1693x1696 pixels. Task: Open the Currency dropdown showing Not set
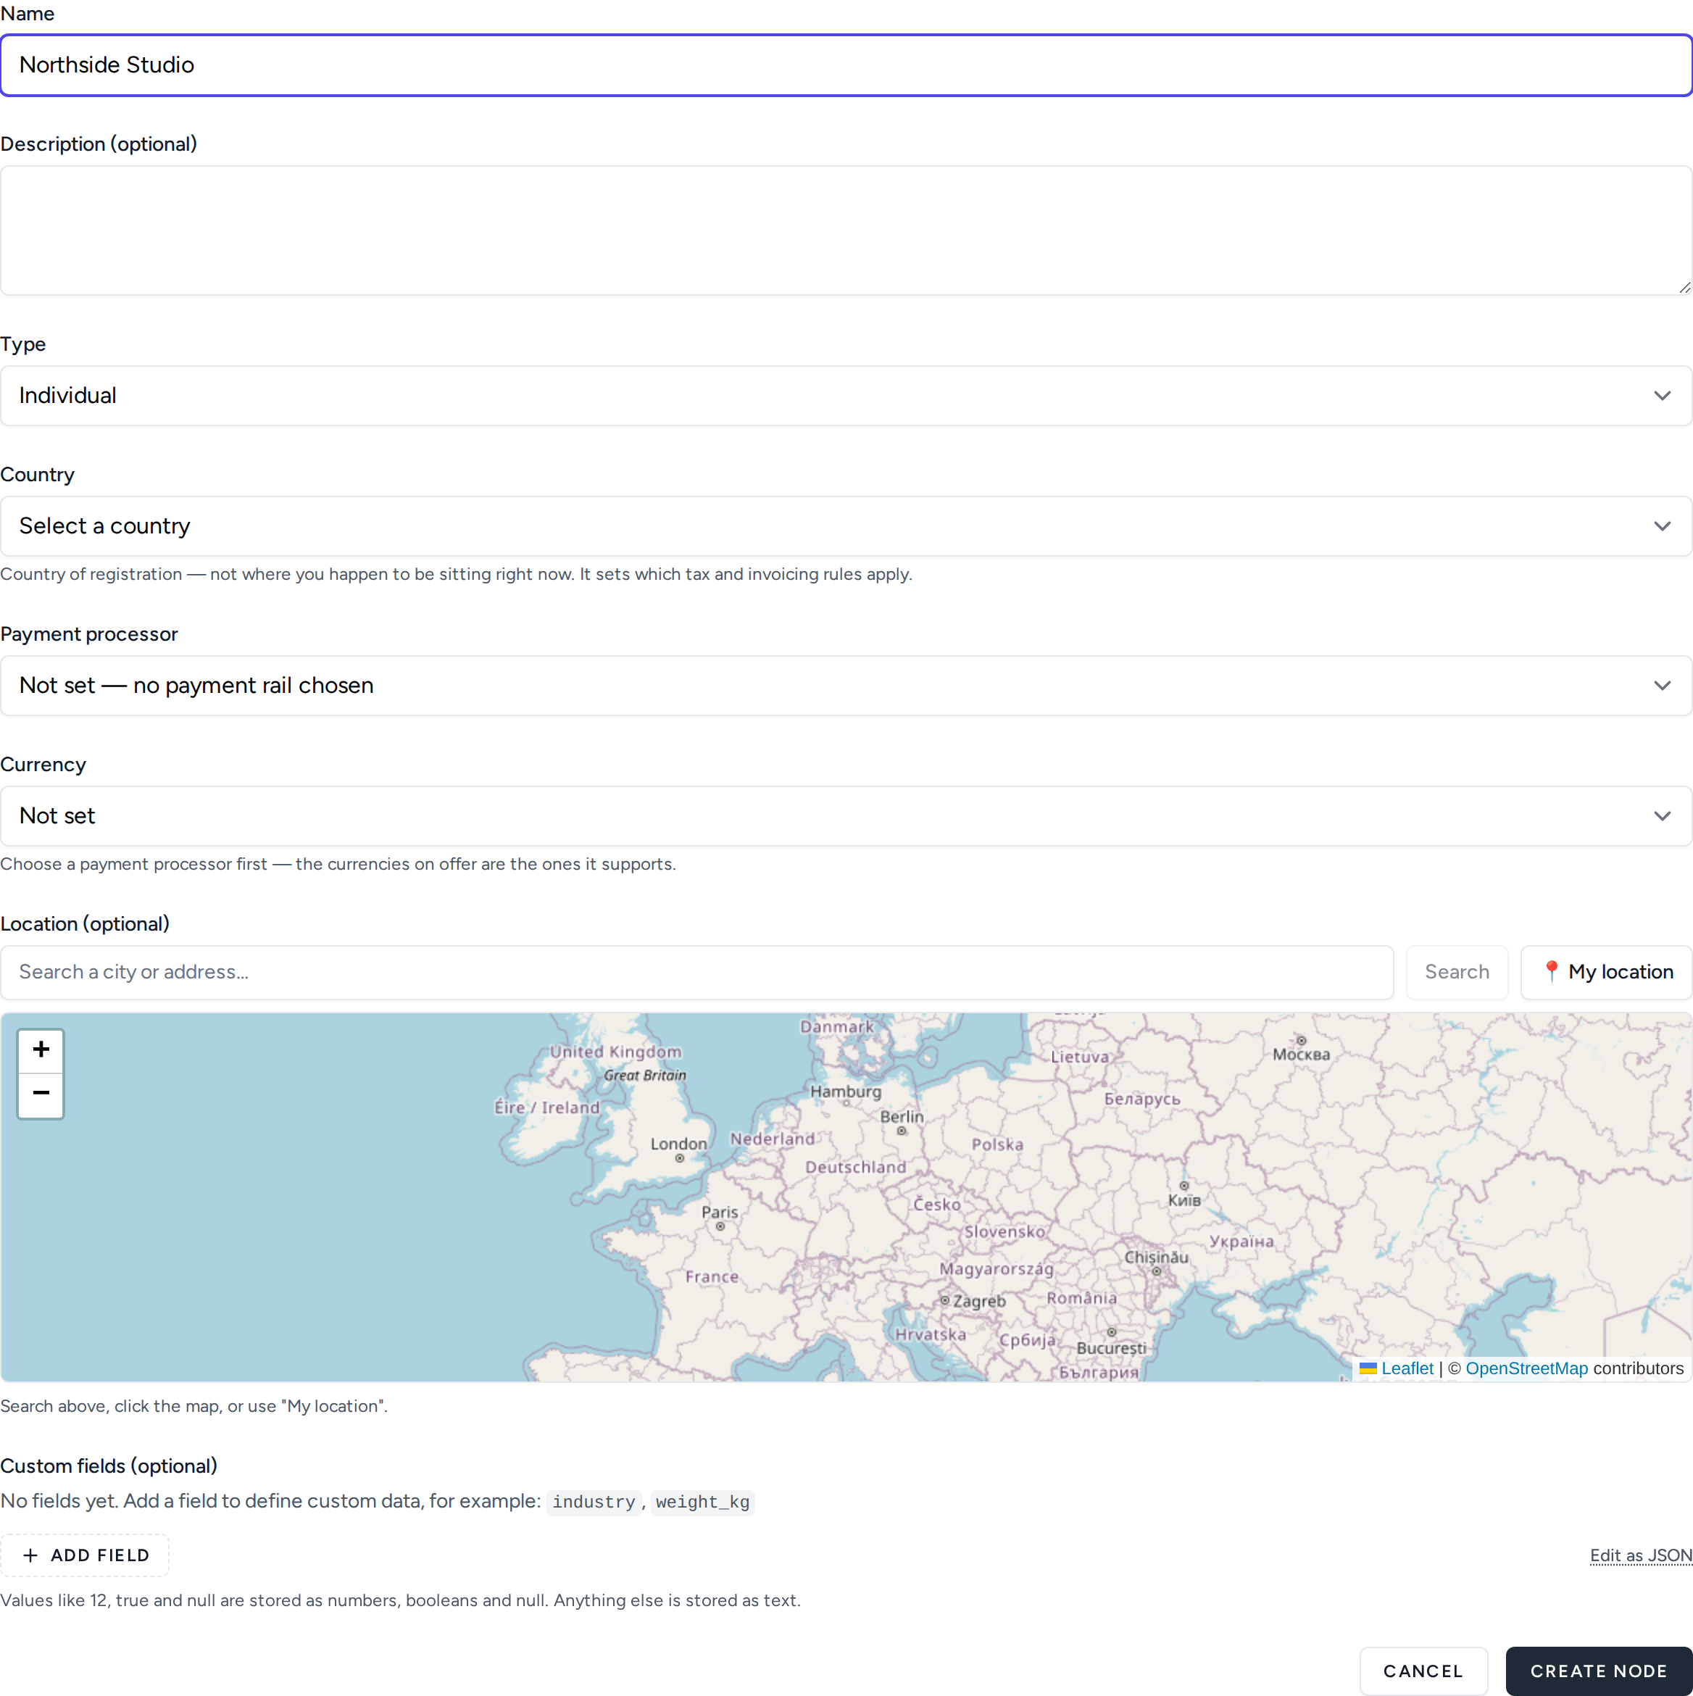pos(846,815)
